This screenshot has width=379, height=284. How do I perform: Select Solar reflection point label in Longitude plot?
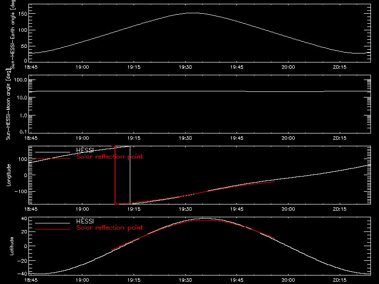(x=109, y=157)
